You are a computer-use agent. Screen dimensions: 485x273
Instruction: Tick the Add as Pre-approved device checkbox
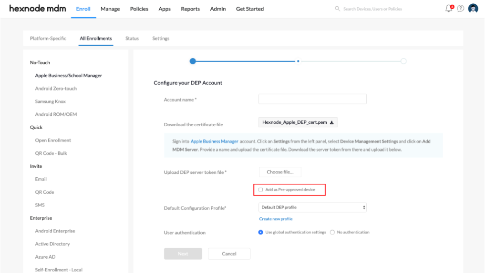261,190
